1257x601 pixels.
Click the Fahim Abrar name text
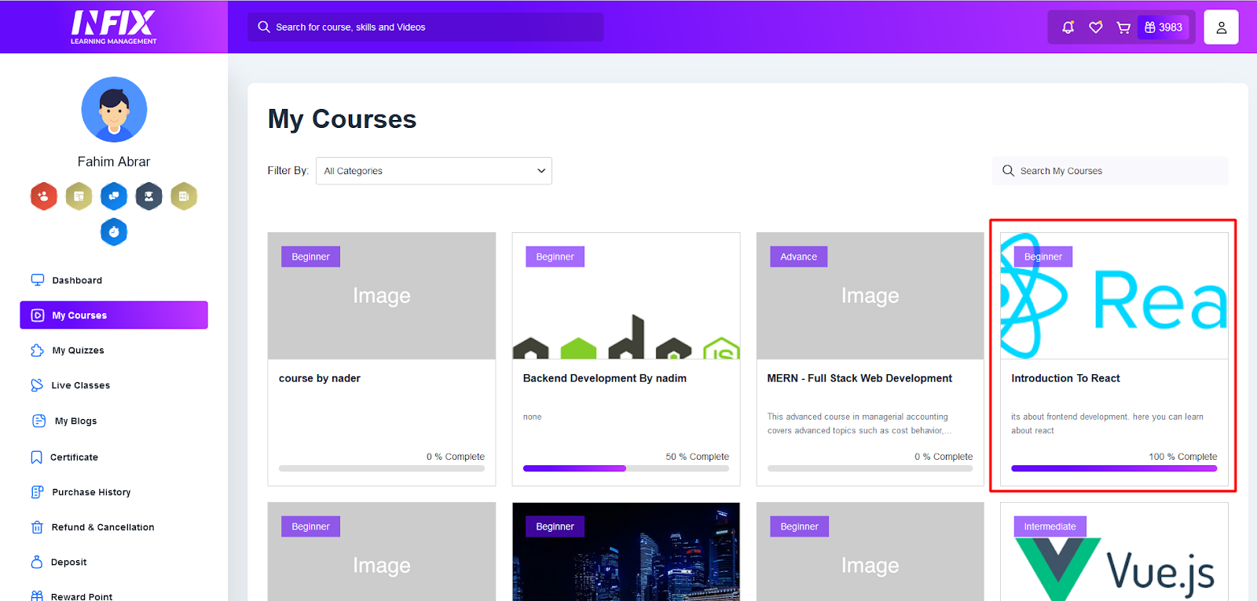click(114, 162)
